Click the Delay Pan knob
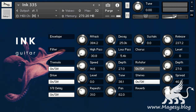The height and width of the screenshot is (112, 196). coord(111,91)
